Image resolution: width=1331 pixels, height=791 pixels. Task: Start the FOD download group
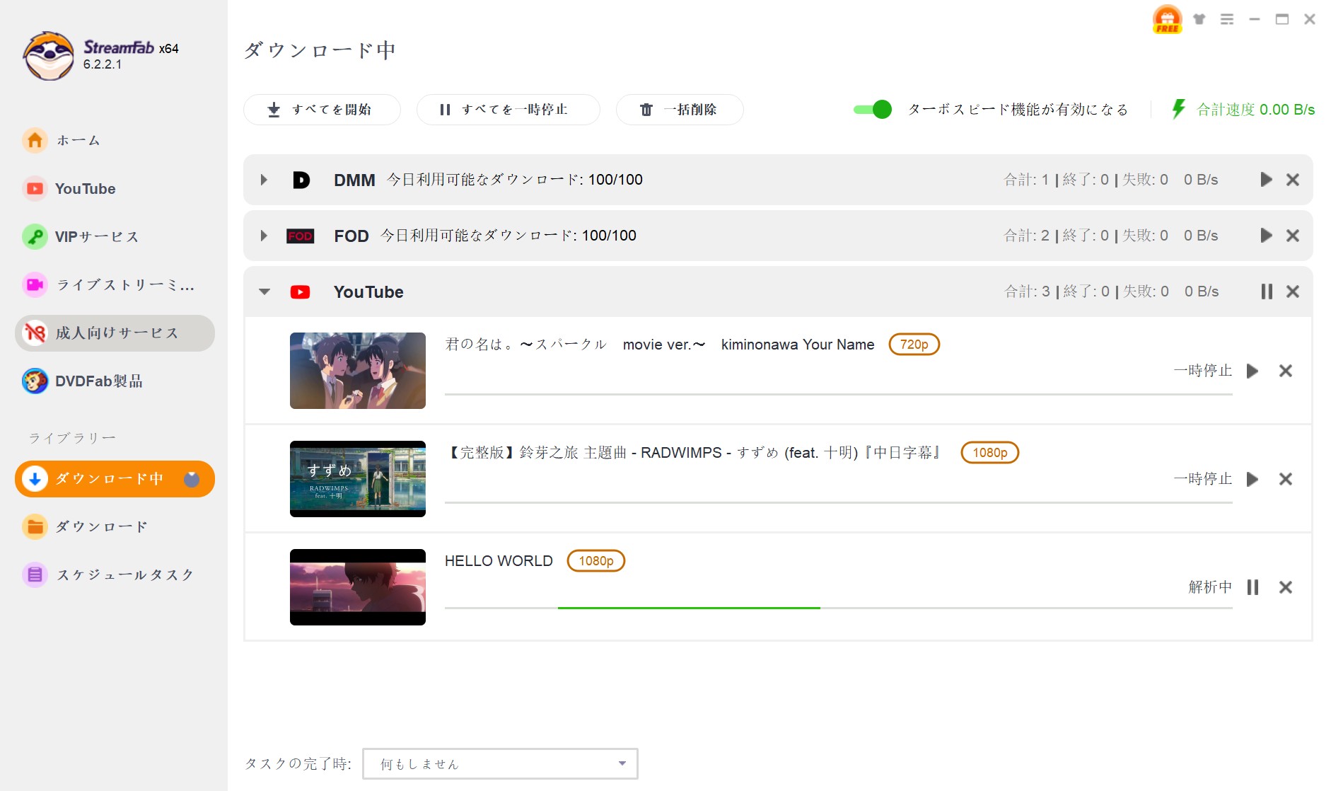[1266, 236]
